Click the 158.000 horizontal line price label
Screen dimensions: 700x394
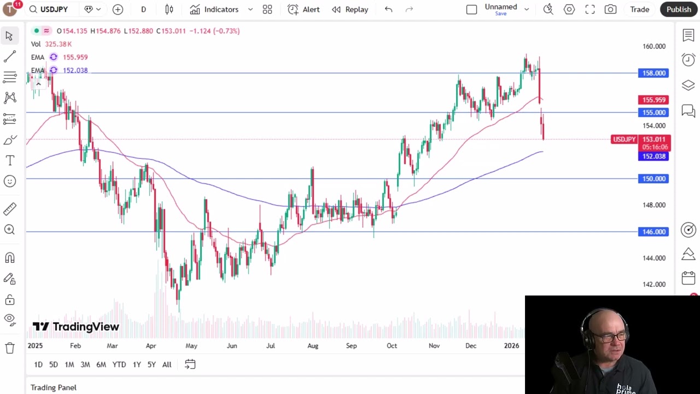click(x=654, y=73)
